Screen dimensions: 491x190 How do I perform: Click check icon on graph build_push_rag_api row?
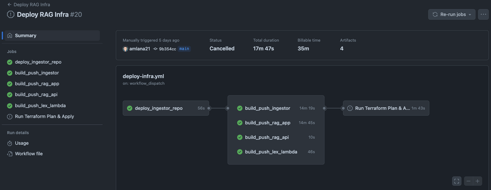(240, 137)
